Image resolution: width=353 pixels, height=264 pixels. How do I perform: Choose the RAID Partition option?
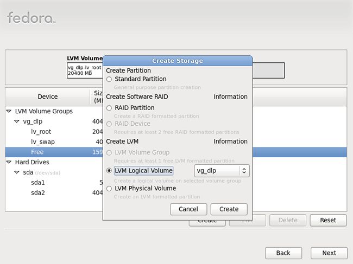109,108
